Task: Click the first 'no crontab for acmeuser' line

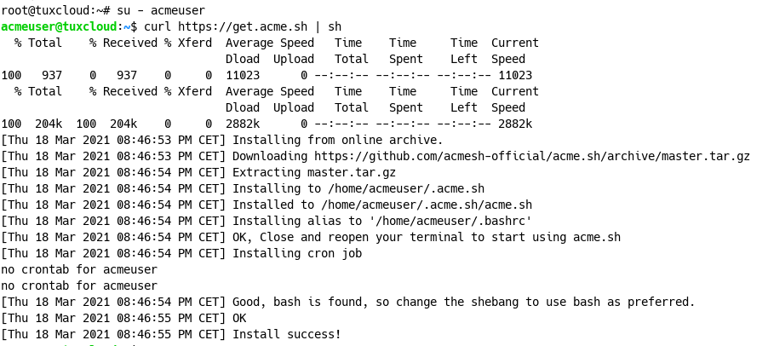Action: 79,269
